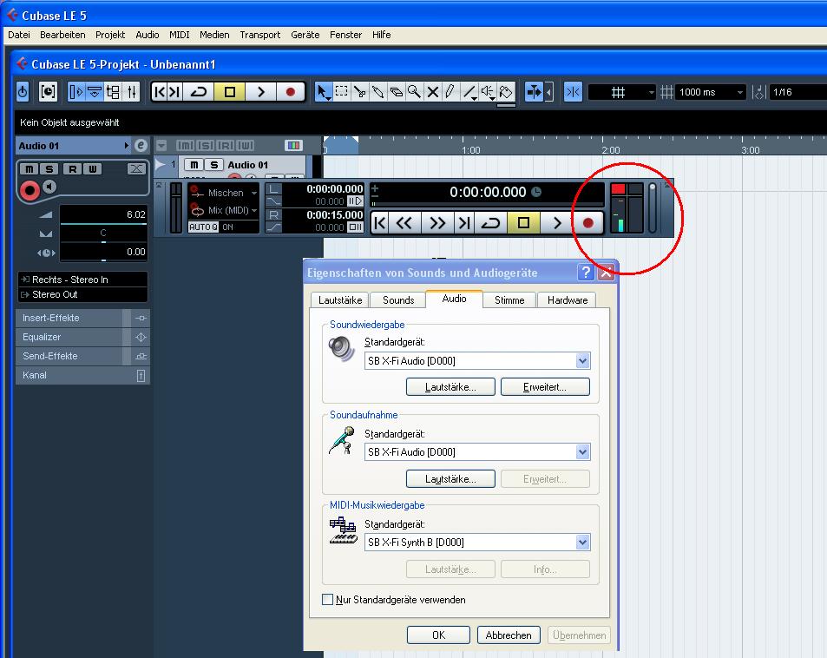Select the Play speaker tool
Image resolution: width=827 pixels, height=658 pixels.
coord(488,92)
